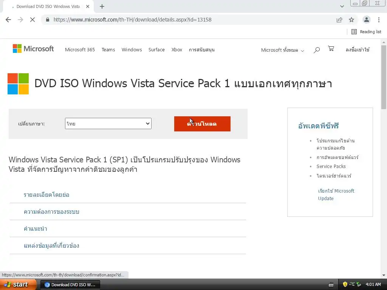Open the Chrome profile avatar

(x=367, y=20)
